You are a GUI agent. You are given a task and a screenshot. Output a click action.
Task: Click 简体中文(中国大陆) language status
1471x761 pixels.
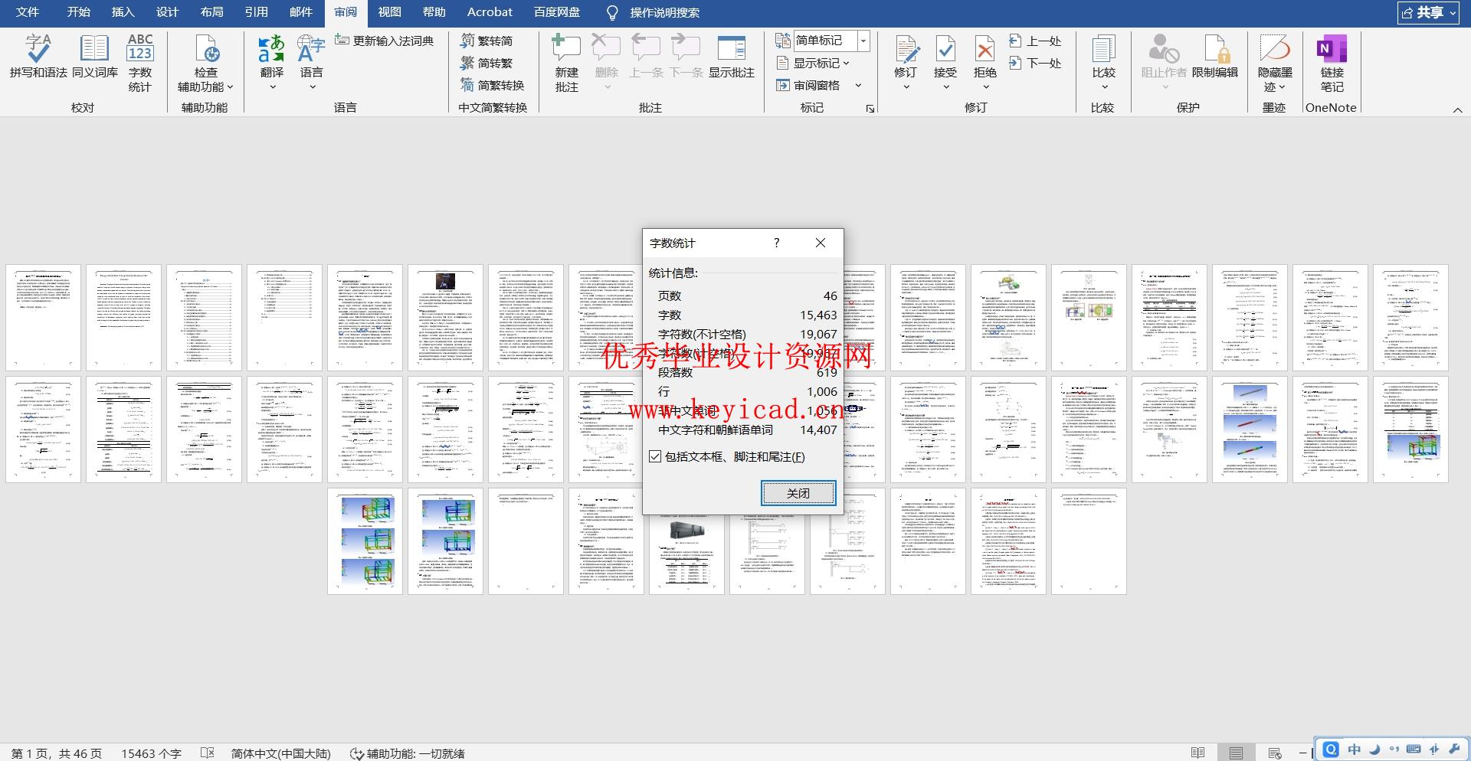(280, 753)
